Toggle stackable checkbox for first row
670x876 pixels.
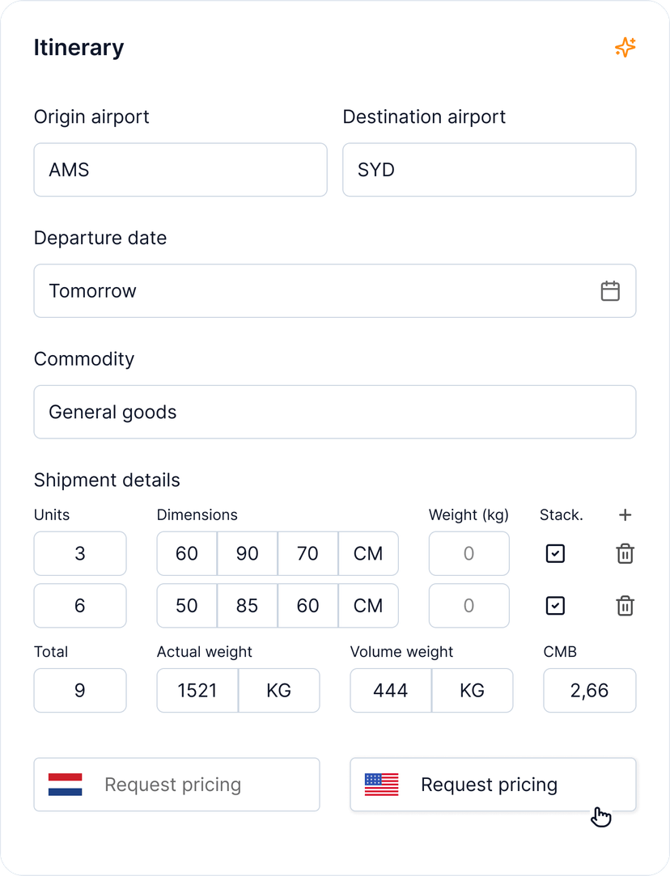tap(555, 554)
